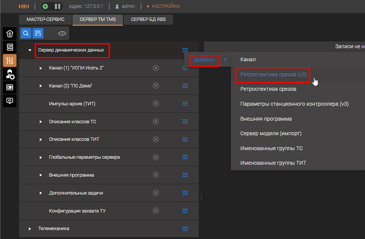Open the user settings sidebar icon

point(10,74)
